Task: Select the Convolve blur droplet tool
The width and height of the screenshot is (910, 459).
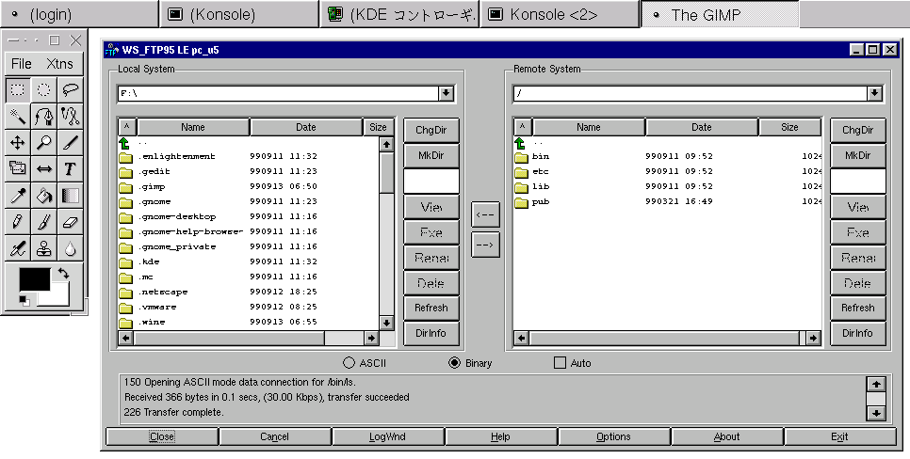Action: (71, 248)
